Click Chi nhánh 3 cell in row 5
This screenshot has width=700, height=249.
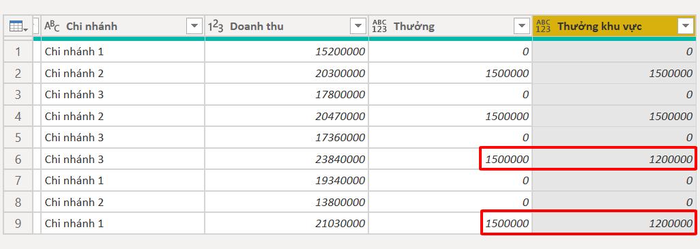tap(123, 137)
